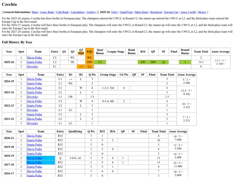The height and width of the screenshot is (177, 236).
Task: Open the 2025-26 Entry link
Action: pos(115,12)
